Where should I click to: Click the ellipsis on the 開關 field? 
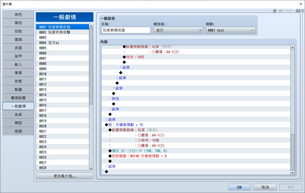tap(252, 30)
